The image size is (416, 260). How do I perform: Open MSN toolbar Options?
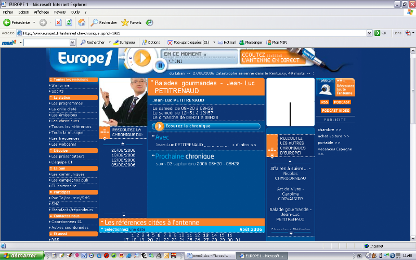[151, 42]
